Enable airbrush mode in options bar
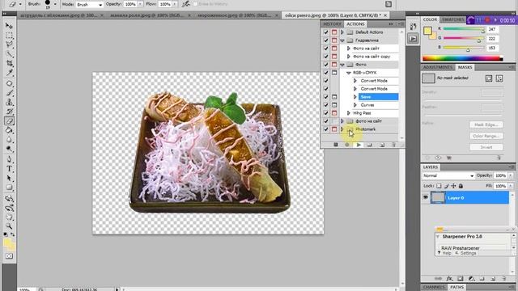Screen dimensions: 518x291 [x=185, y=4]
